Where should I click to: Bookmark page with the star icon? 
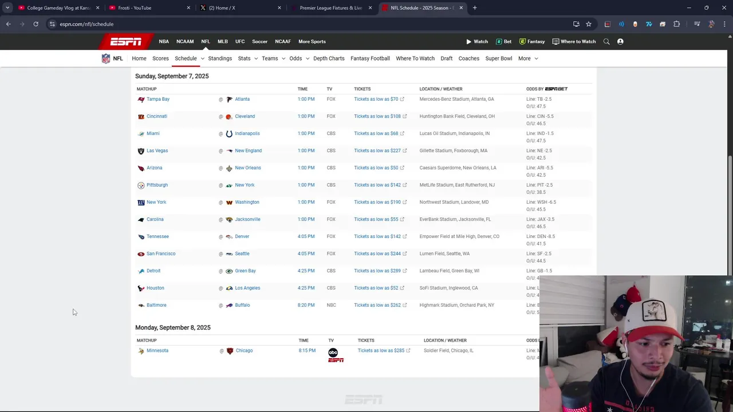588,24
